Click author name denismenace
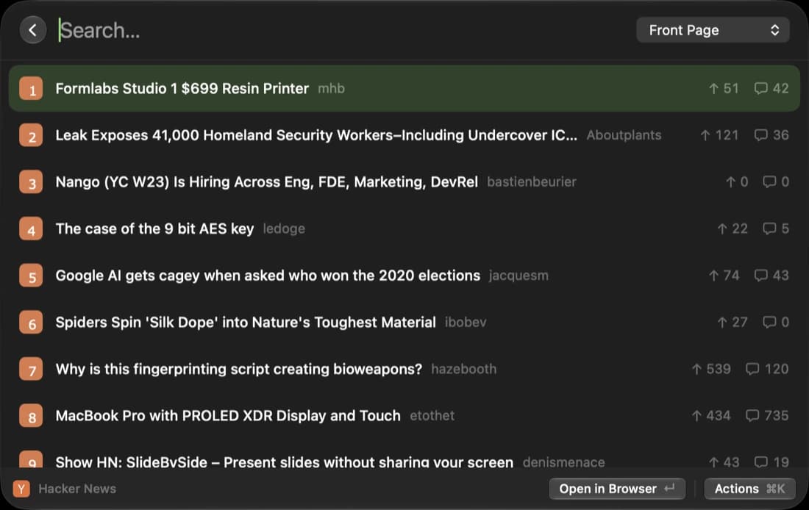This screenshot has width=809, height=510. [563, 462]
